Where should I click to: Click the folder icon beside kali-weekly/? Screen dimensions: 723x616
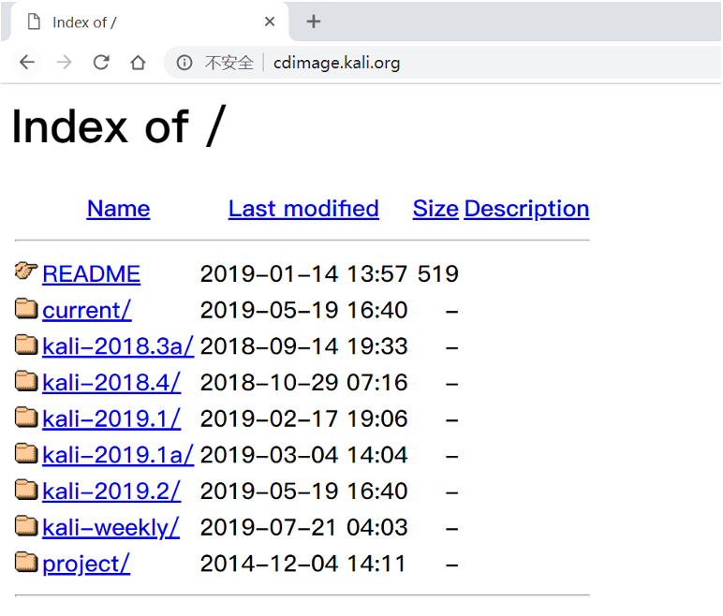pyautogui.click(x=26, y=525)
